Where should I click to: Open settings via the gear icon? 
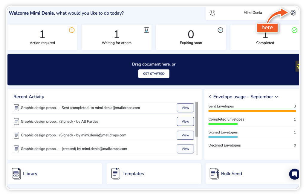click(293, 13)
